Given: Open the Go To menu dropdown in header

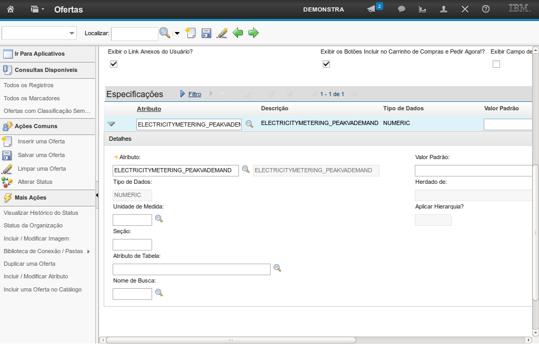Looking at the screenshot, I should click(x=37, y=9).
